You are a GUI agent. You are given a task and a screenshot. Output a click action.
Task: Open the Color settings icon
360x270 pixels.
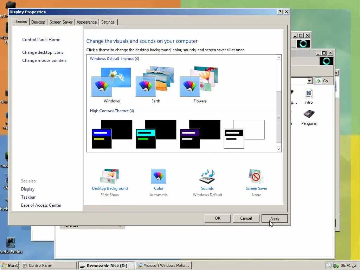(159, 176)
